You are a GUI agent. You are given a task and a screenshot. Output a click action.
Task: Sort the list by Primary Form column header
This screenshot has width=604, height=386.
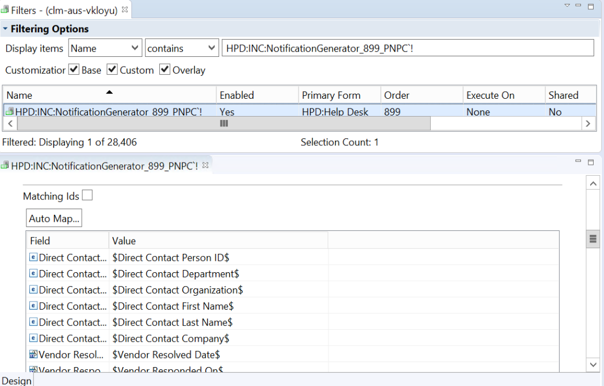[x=339, y=95]
